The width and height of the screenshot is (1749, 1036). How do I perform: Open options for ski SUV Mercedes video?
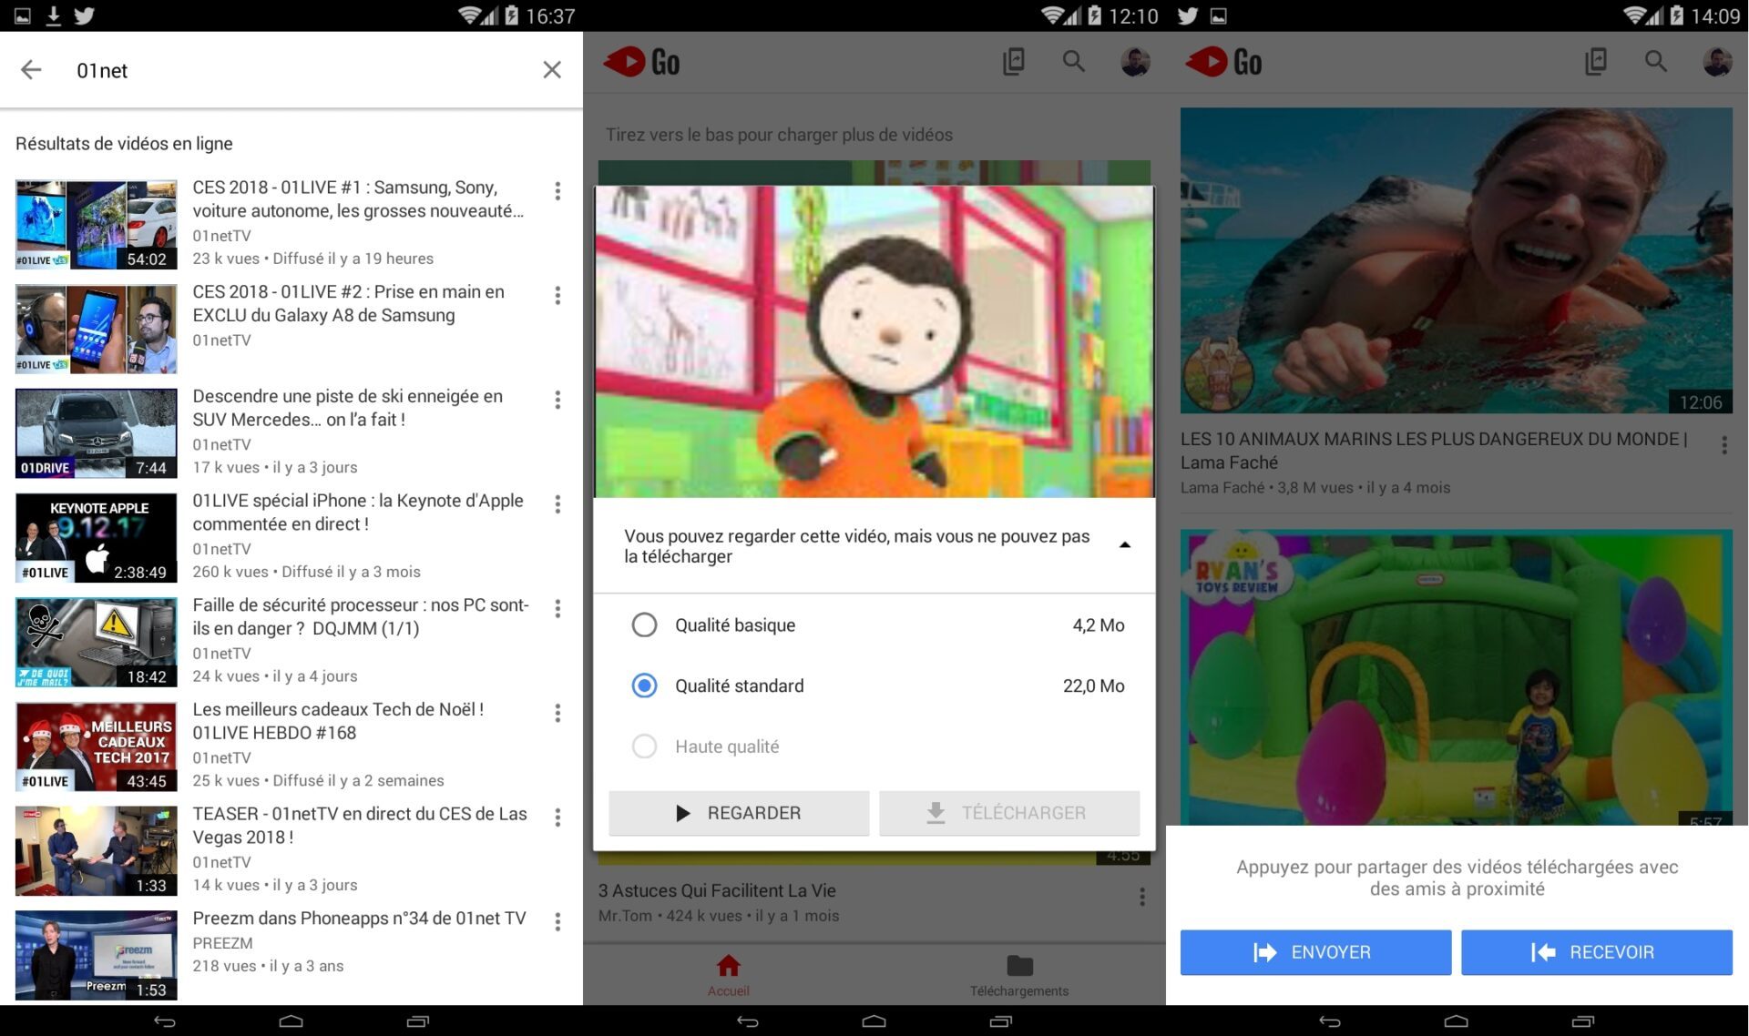[x=557, y=400]
